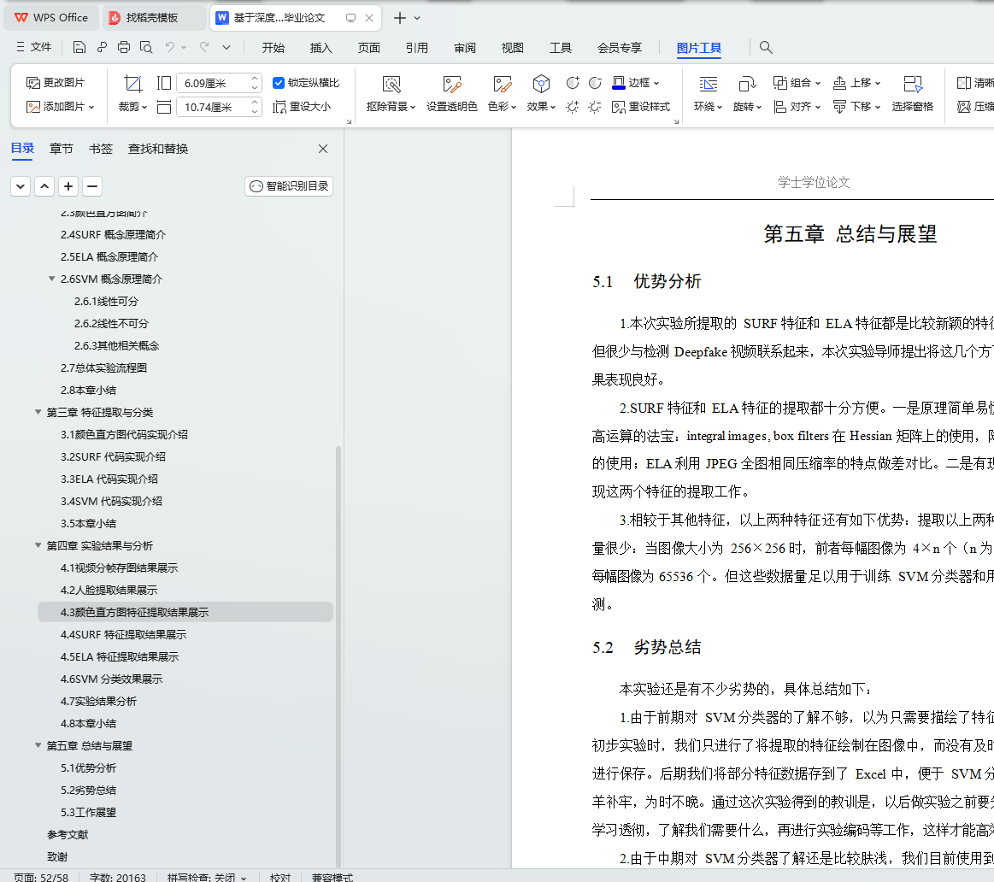The image size is (994, 882).
Task: Click the Save icon in quick toolbar
Action: point(79,47)
